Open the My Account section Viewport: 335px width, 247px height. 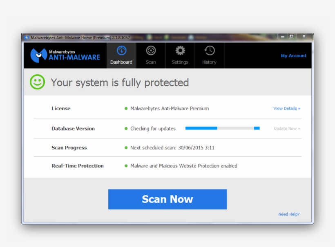click(x=293, y=55)
